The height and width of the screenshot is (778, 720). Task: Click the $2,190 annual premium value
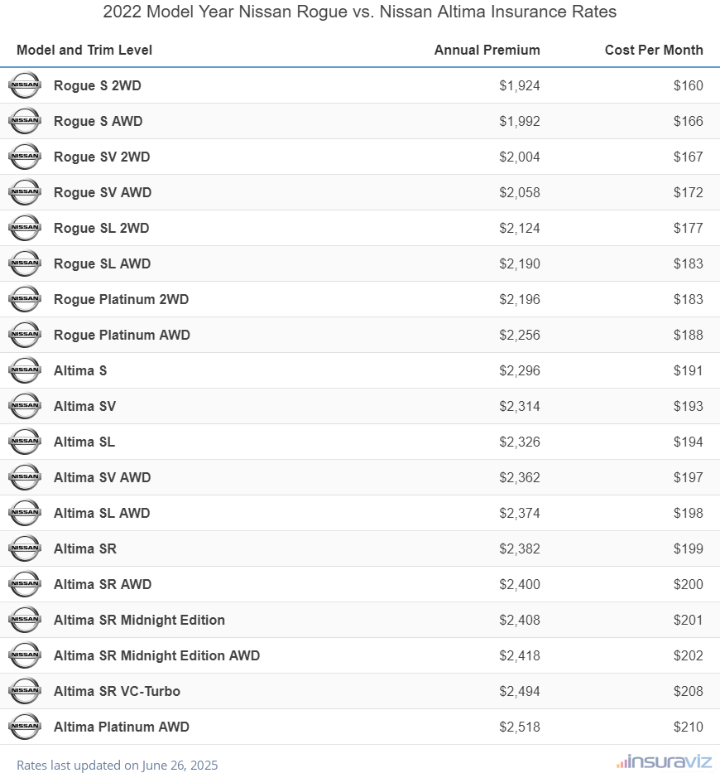(x=520, y=263)
